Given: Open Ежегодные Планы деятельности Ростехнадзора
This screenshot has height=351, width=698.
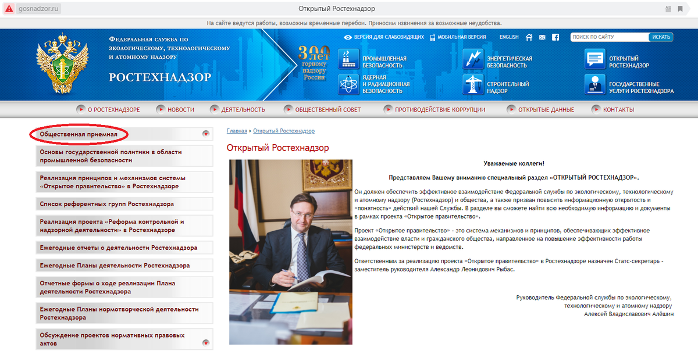Looking at the screenshot, I should (x=124, y=266).
